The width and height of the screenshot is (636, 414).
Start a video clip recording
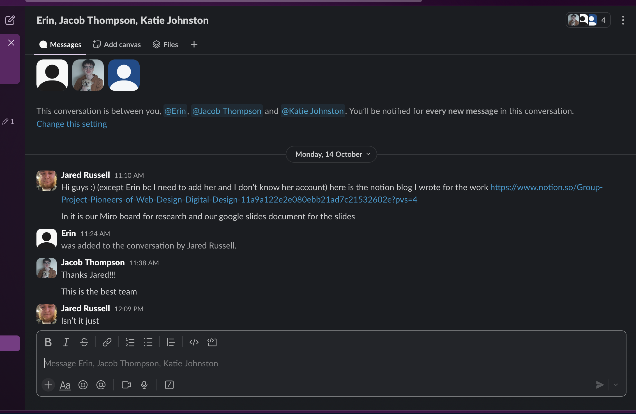coord(126,385)
